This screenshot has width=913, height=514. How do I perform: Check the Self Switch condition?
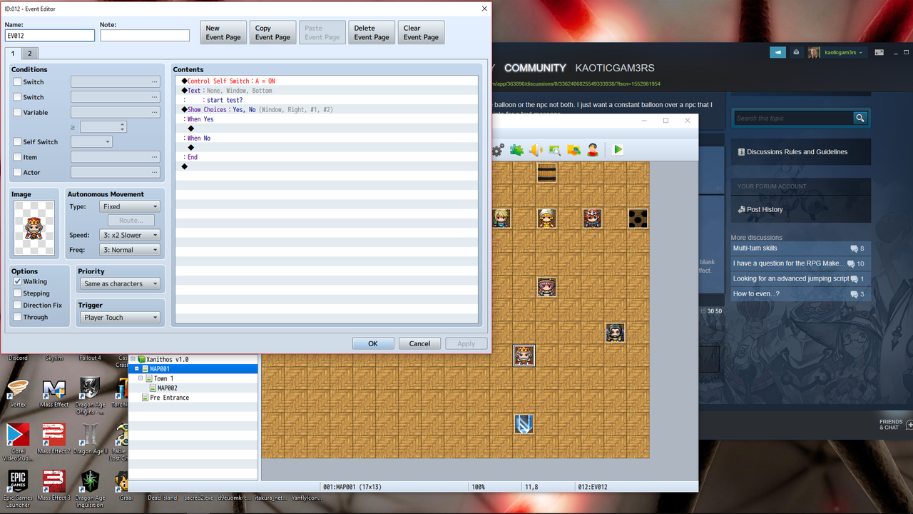click(18, 141)
